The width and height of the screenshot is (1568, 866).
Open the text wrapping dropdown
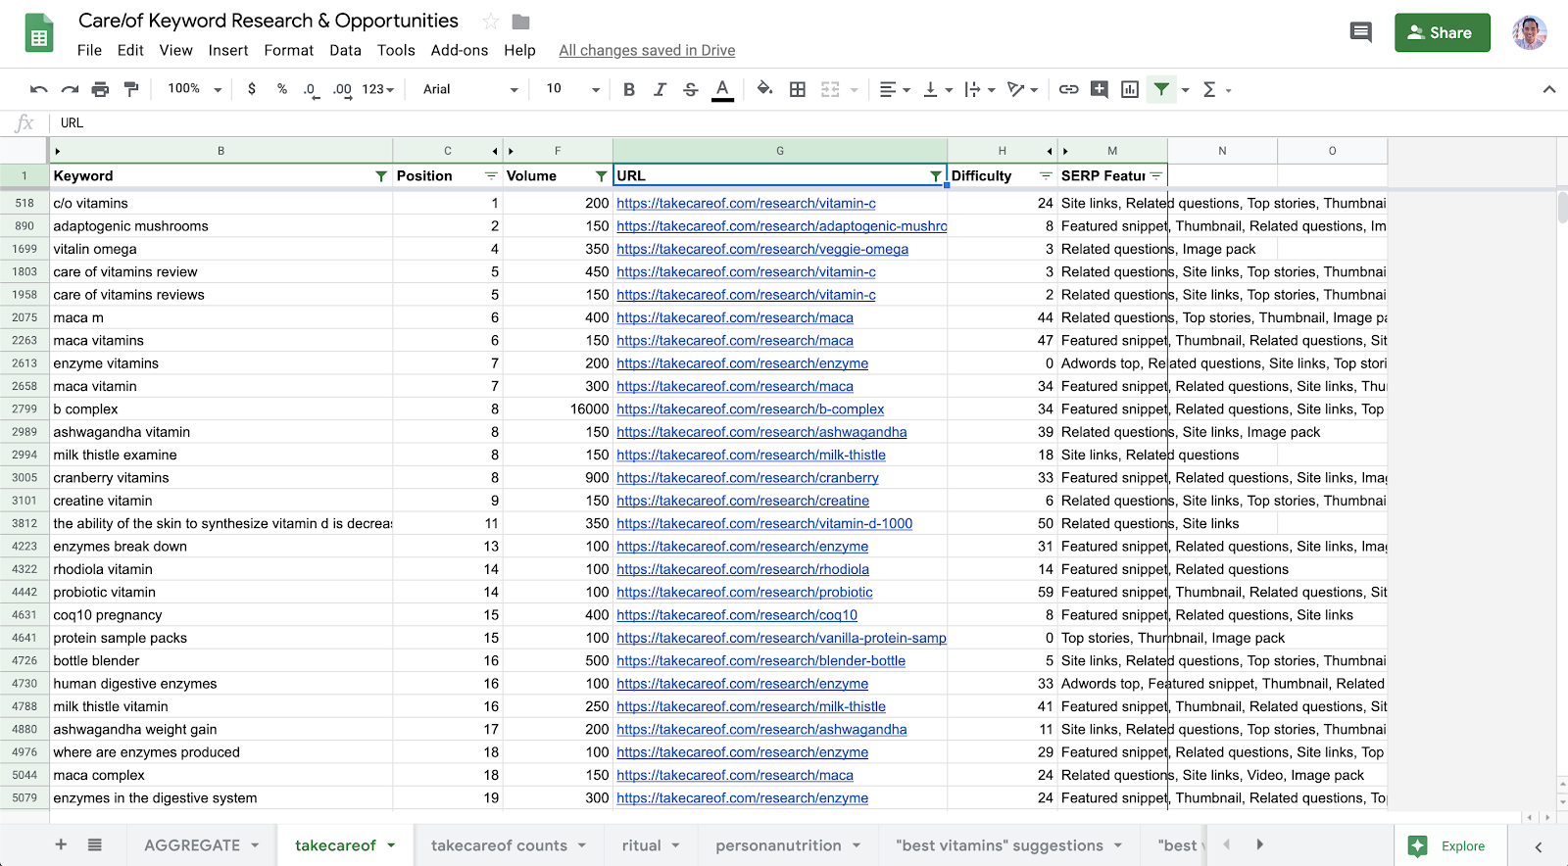pyautogui.click(x=980, y=89)
